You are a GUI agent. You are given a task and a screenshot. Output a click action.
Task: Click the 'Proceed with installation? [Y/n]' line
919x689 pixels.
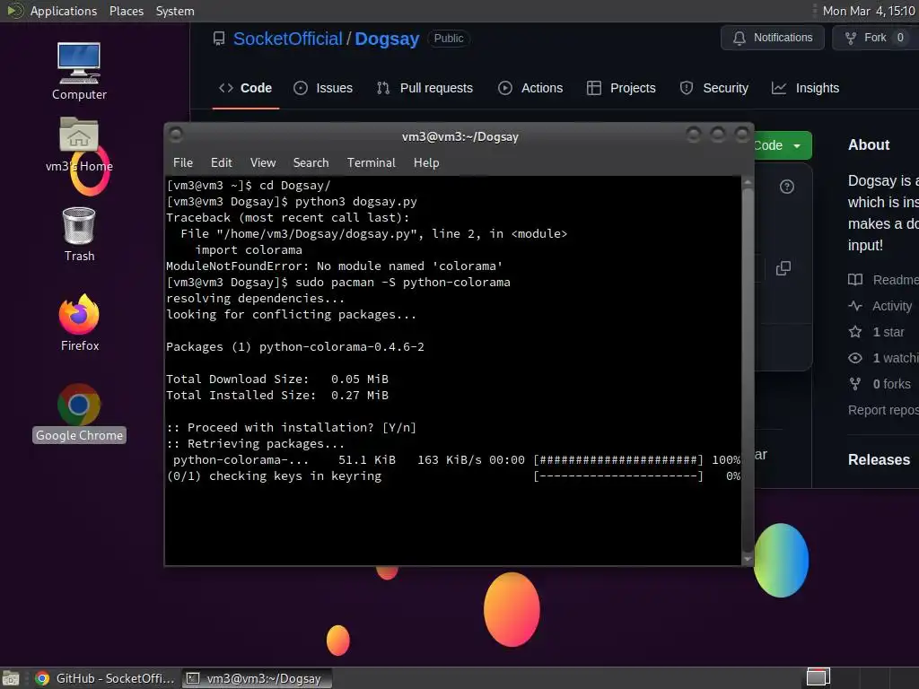point(292,428)
